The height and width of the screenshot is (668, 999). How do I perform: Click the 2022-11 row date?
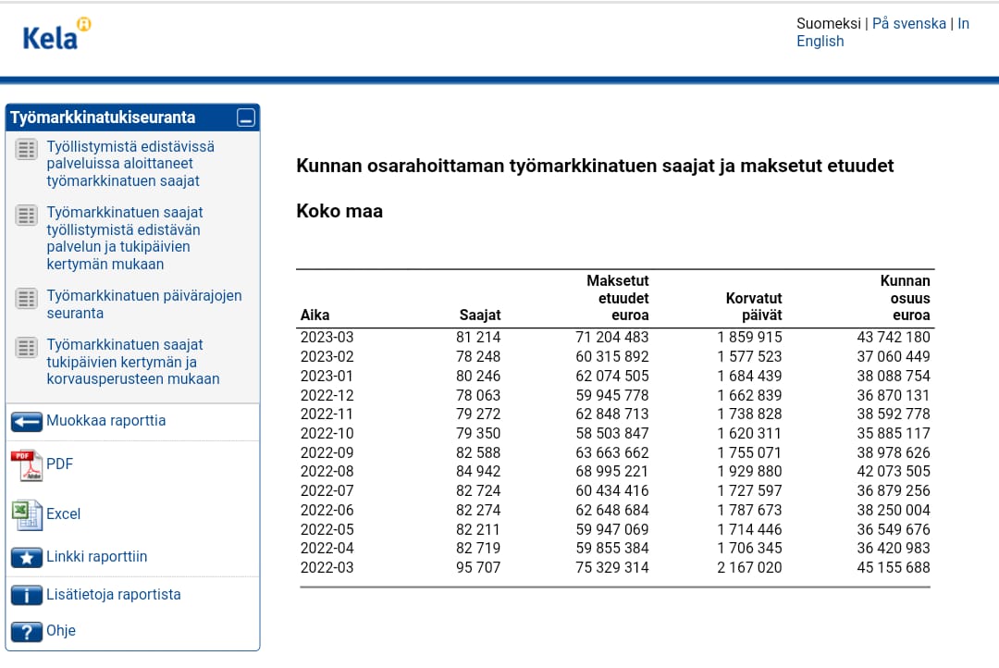point(327,414)
